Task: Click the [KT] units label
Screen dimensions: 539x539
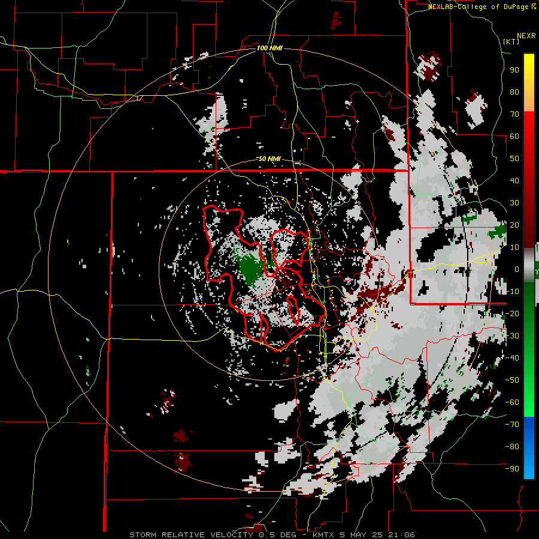Action: (x=511, y=41)
